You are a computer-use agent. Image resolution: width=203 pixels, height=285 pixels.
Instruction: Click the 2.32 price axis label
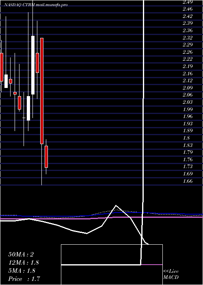pyautogui.click(x=188, y=37)
